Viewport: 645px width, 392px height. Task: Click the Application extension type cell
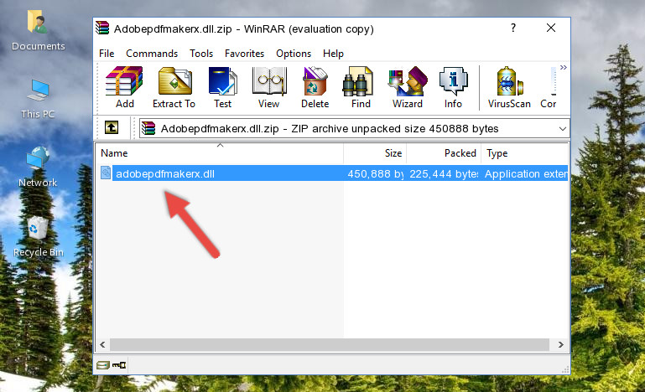pos(526,174)
